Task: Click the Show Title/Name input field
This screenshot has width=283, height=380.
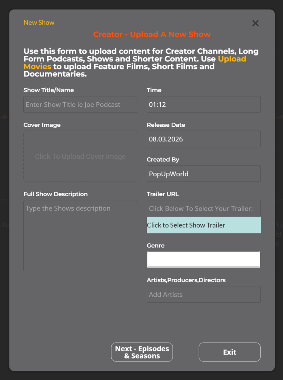Action: tap(80, 105)
